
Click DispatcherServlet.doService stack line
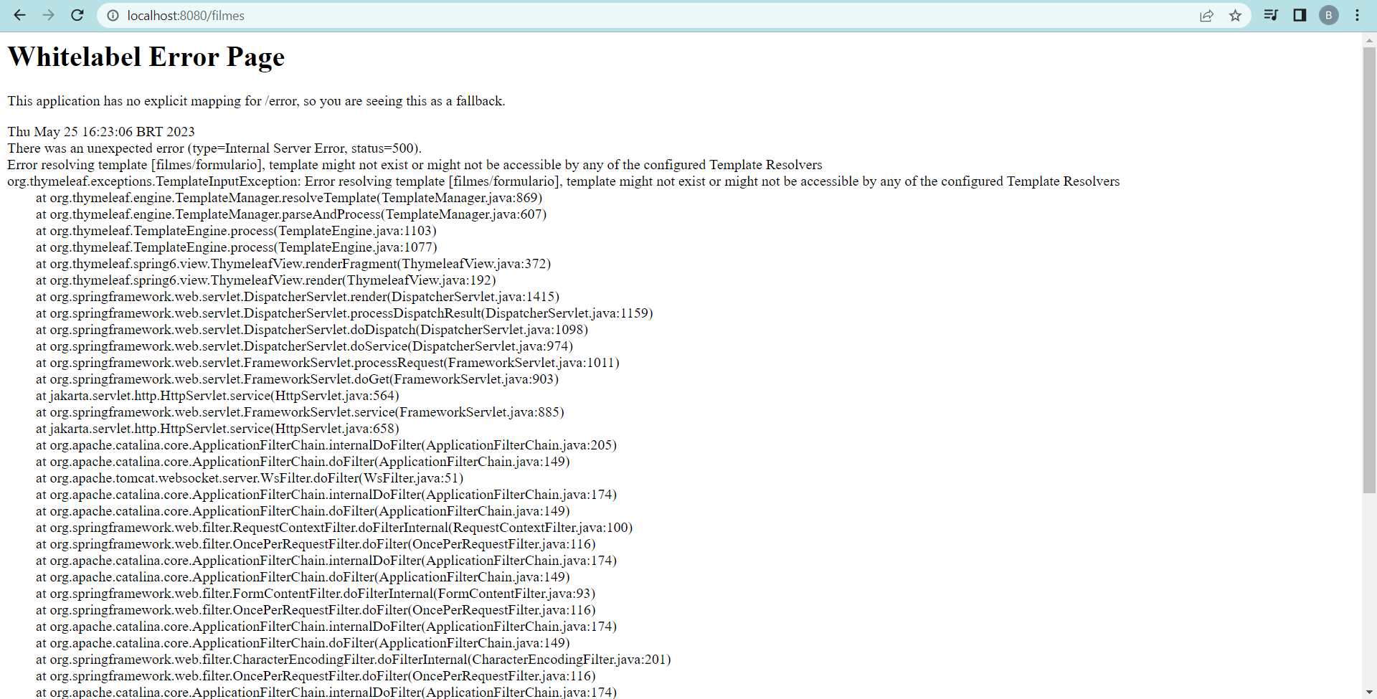304,346
